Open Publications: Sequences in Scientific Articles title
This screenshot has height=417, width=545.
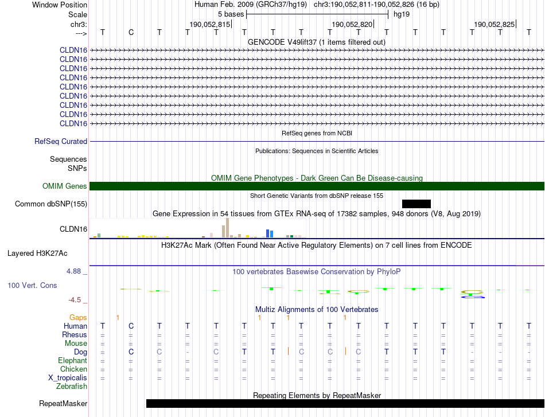coord(317,151)
